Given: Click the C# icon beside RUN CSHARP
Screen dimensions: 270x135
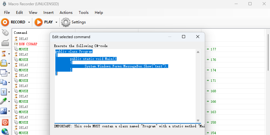Looking at the screenshot, I should (x=16, y=44).
